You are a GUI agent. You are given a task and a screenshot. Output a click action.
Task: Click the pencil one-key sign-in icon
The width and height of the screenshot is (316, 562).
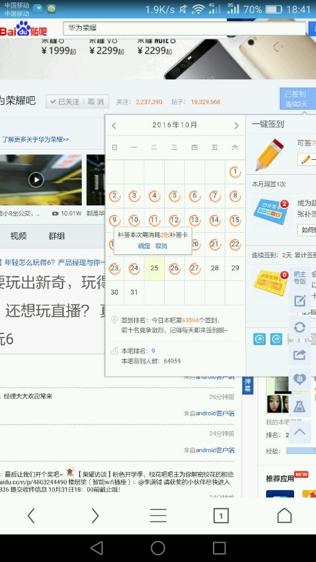[269, 154]
